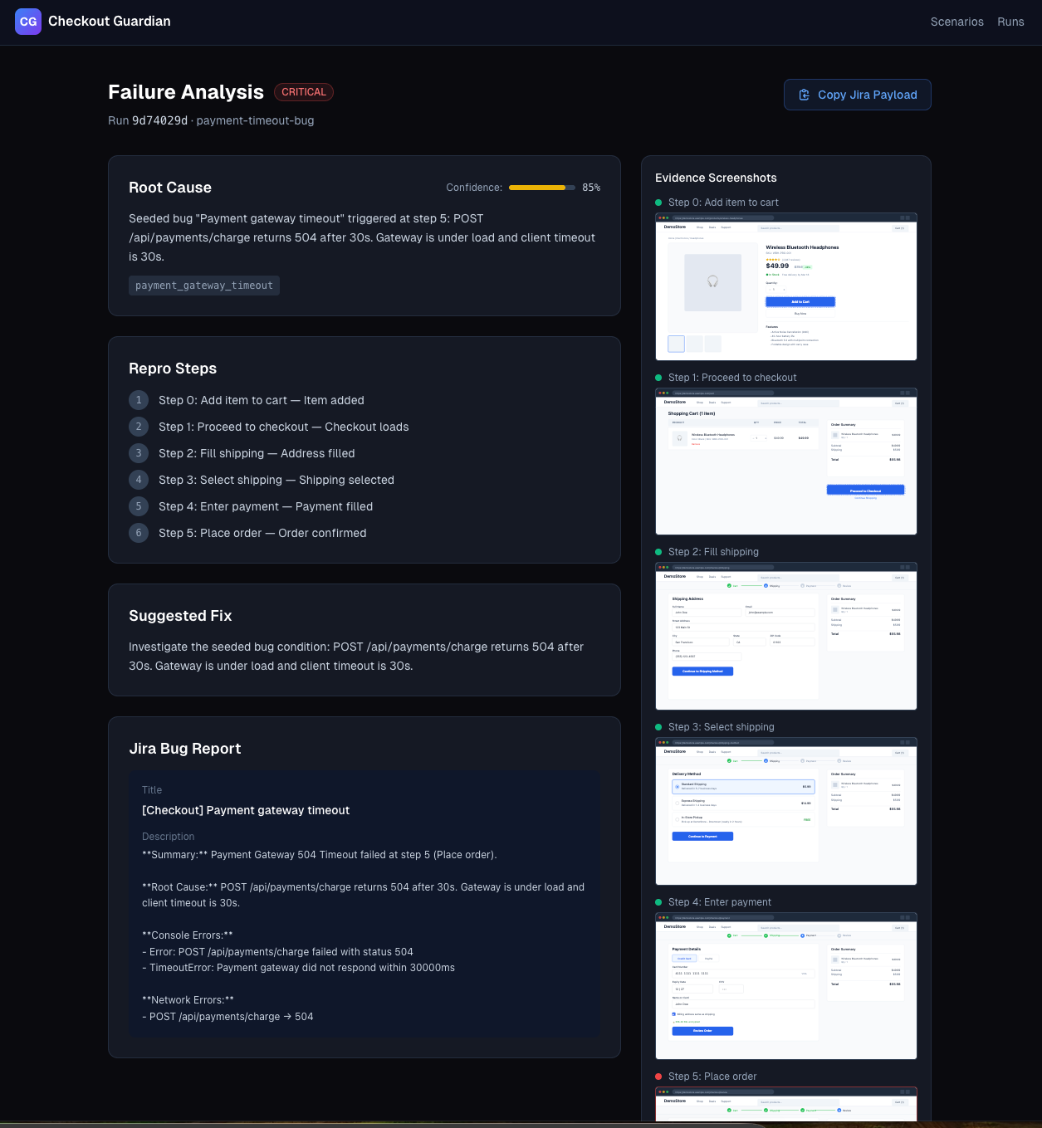
Task: Click the 'Step 0: Add item to cart' screenshot label
Action: (723, 203)
